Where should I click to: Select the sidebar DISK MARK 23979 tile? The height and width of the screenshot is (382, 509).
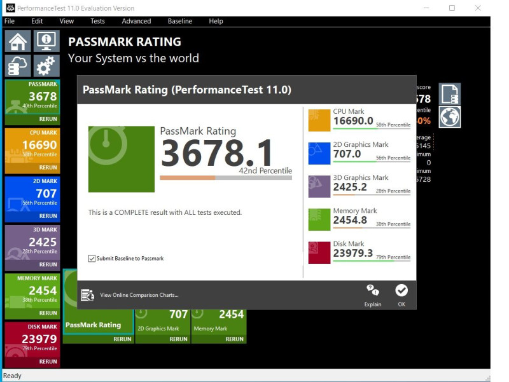point(32,339)
